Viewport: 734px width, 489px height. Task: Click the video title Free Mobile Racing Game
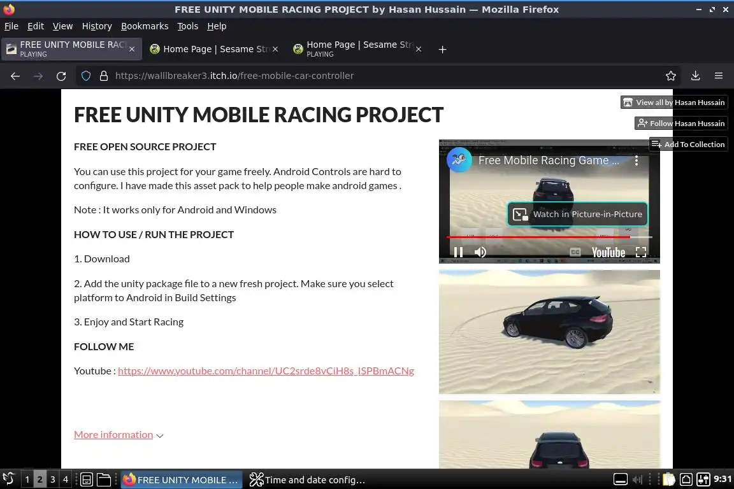548,160
